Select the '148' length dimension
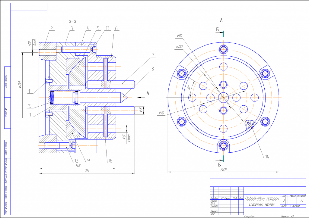 point(78,166)
